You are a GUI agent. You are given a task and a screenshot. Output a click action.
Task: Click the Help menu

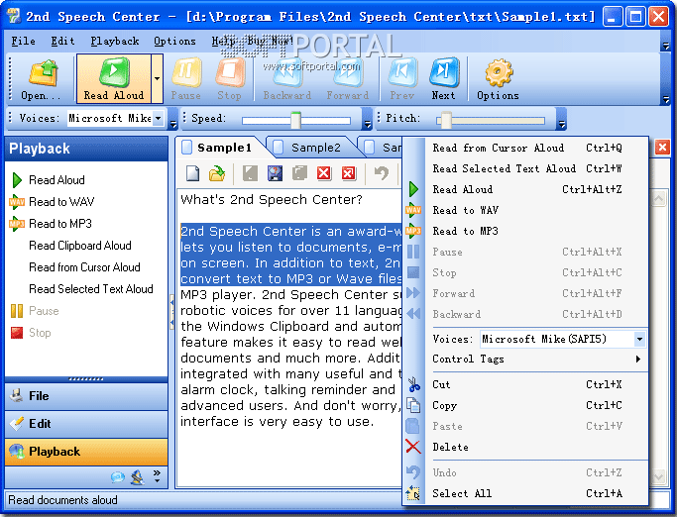[223, 41]
